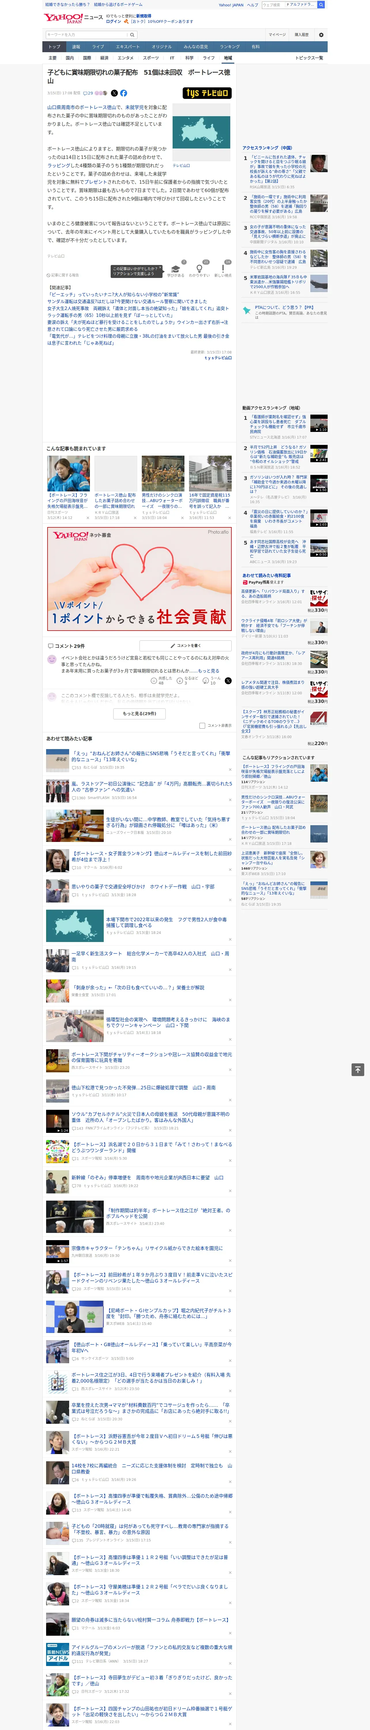Click the web search submit button
The image size is (370, 1730).
coord(321,5)
